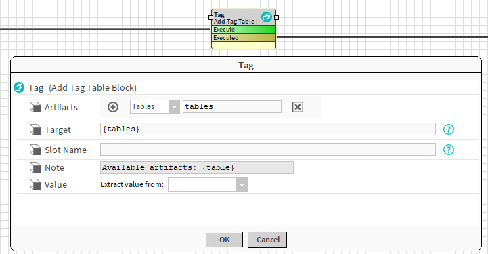Click the 'Extract value from:' label
This screenshot has width=488, height=254.
pyautogui.click(x=132, y=184)
